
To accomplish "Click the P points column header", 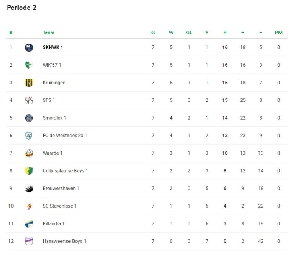I will pos(225,33).
